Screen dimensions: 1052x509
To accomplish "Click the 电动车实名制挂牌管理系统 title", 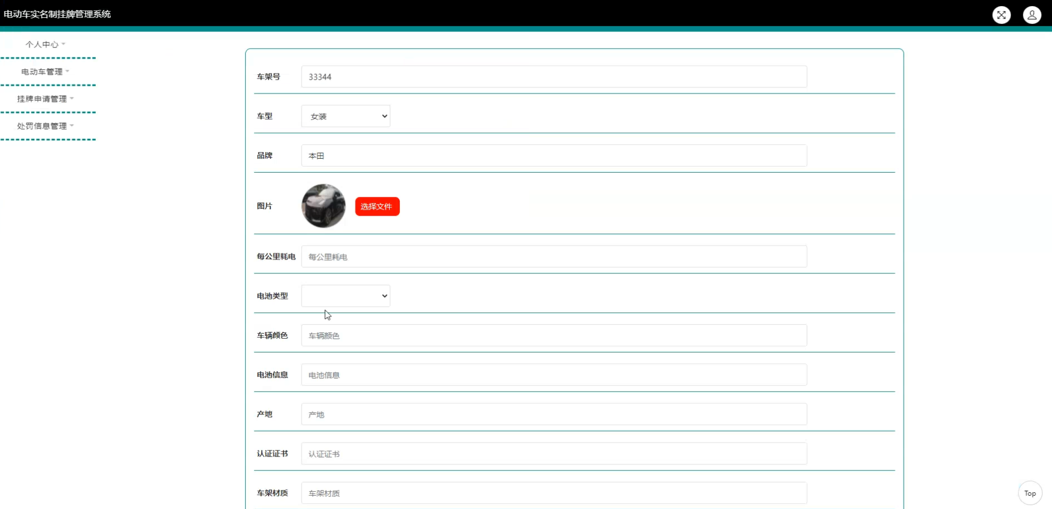I will pyautogui.click(x=57, y=14).
